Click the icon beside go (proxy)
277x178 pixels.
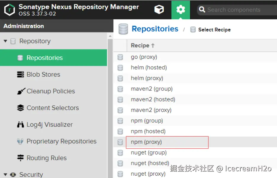tap(120, 57)
